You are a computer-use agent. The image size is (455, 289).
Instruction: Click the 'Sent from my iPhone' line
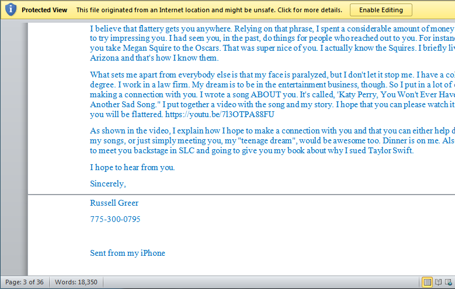127,253
